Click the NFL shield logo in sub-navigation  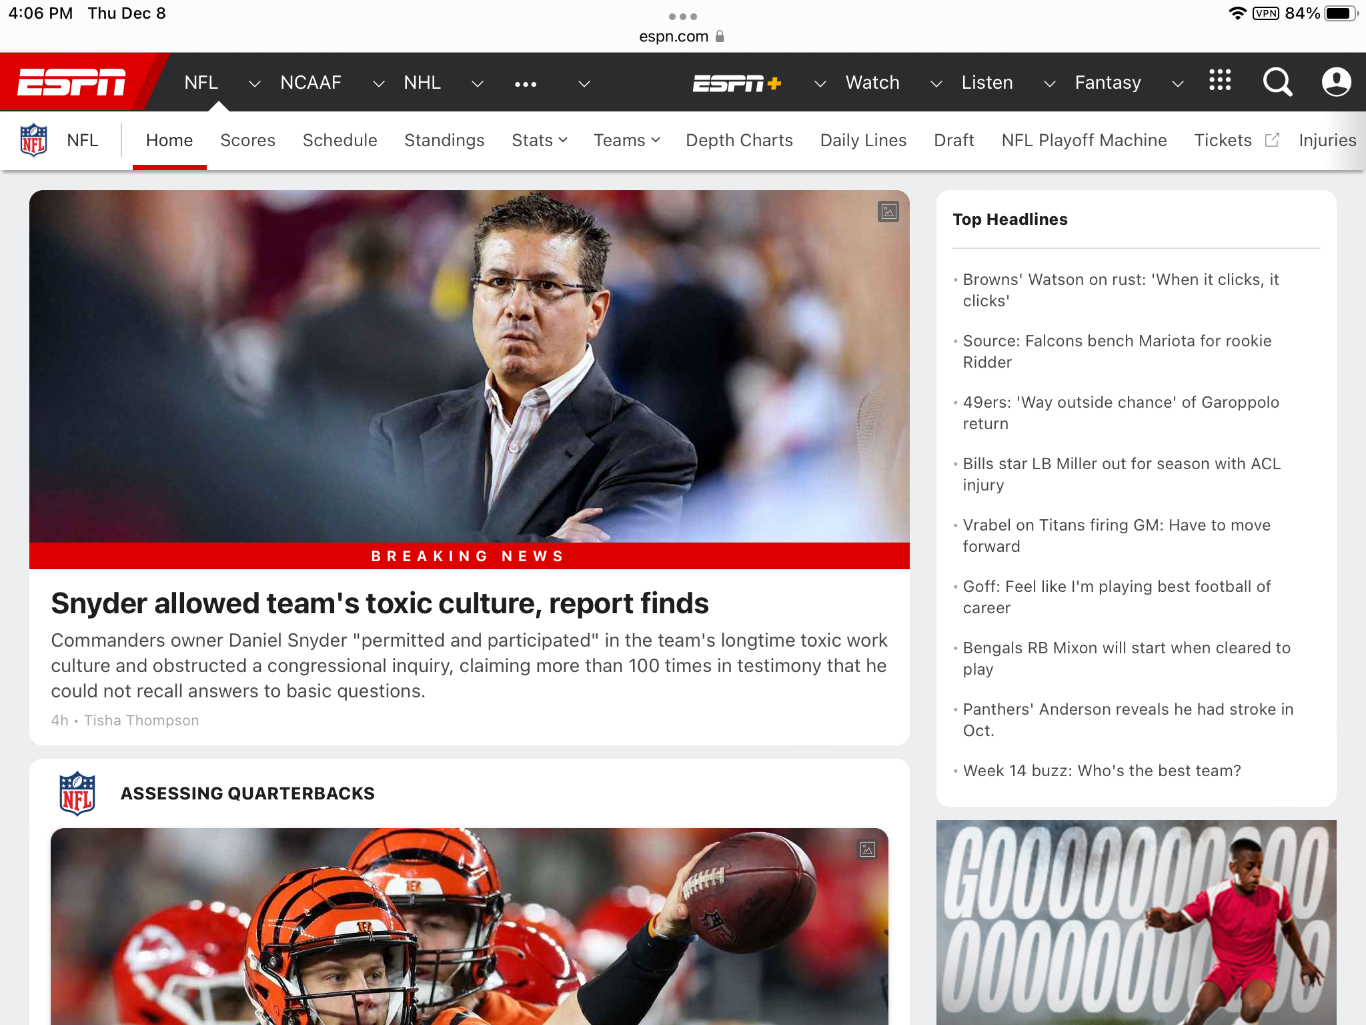pos(33,140)
